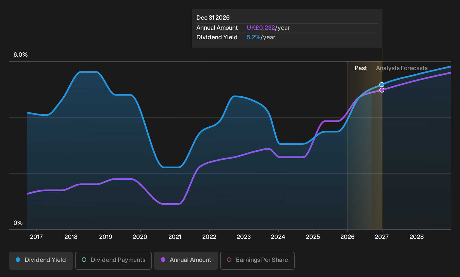This screenshot has height=277, width=460.
Task: Select the purple annual amount data point
Action: (382, 90)
